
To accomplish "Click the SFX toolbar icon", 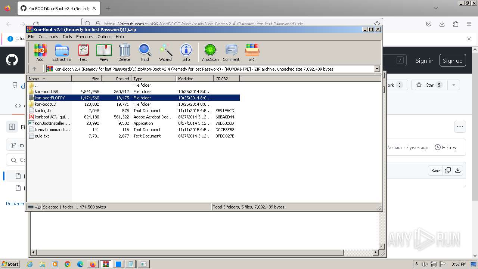I will tap(252, 52).
